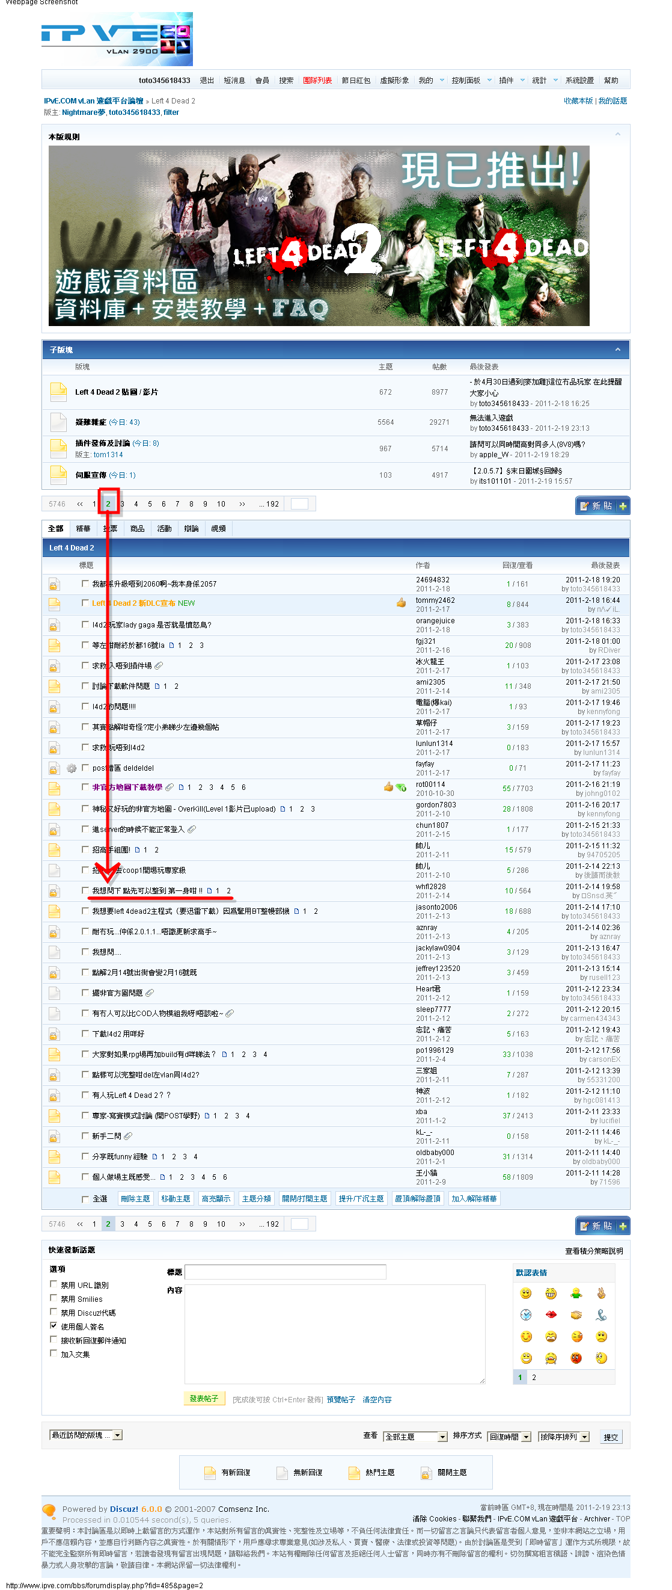This screenshot has height=1590, width=672.
Task: Insert the green shirt person emoticon
Action: point(576,1293)
